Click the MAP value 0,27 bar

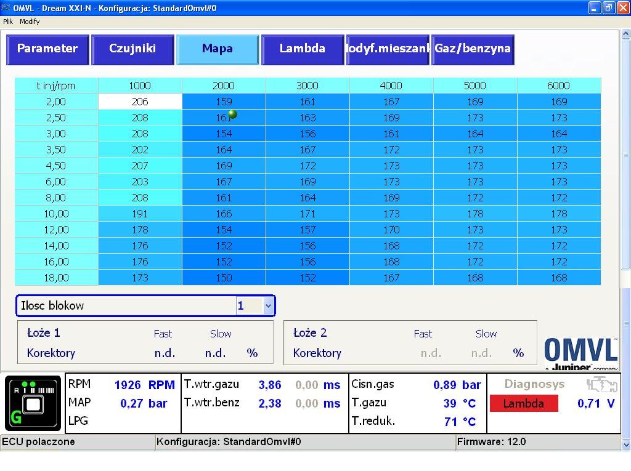pyautogui.click(x=143, y=403)
